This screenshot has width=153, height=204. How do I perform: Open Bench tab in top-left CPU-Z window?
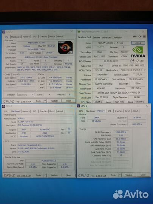click(52, 36)
